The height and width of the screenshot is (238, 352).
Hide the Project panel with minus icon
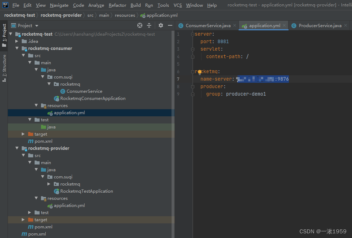170,25
